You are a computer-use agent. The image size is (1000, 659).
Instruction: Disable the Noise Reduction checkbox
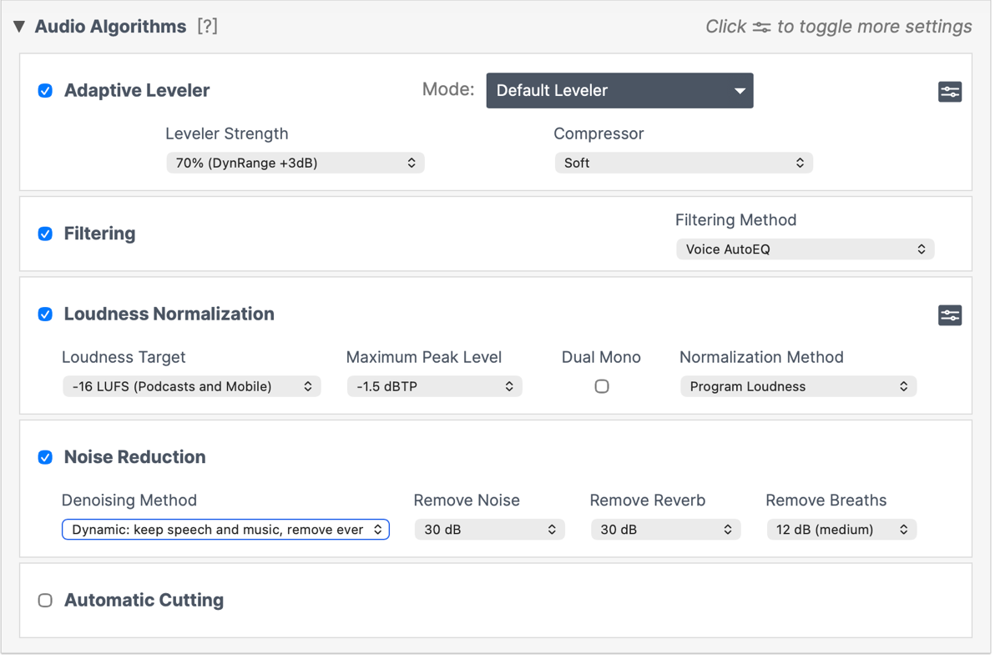pyautogui.click(x=45, y=458)
